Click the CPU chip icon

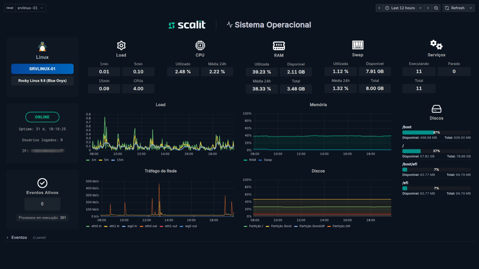pos(200,45)
